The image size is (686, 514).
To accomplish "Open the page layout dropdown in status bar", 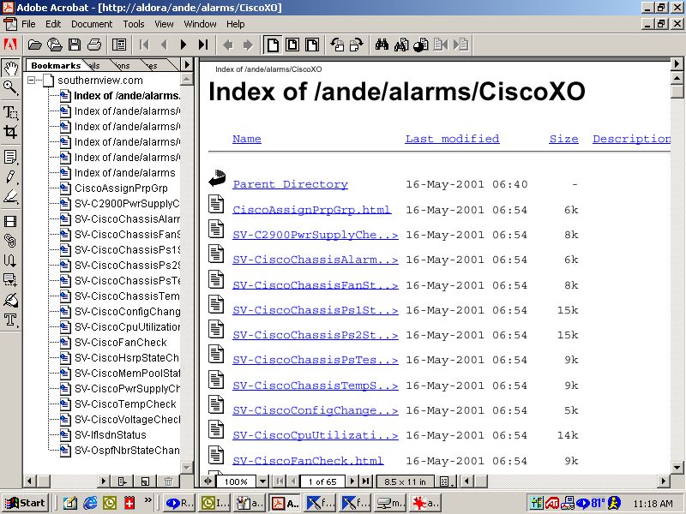I will click(446, 481).
